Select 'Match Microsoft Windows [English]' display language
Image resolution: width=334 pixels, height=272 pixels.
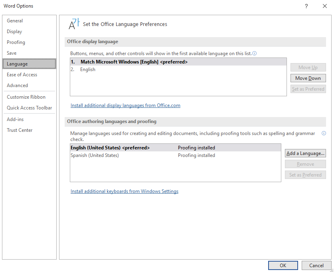pyautogui.click(x=178, y=62)
